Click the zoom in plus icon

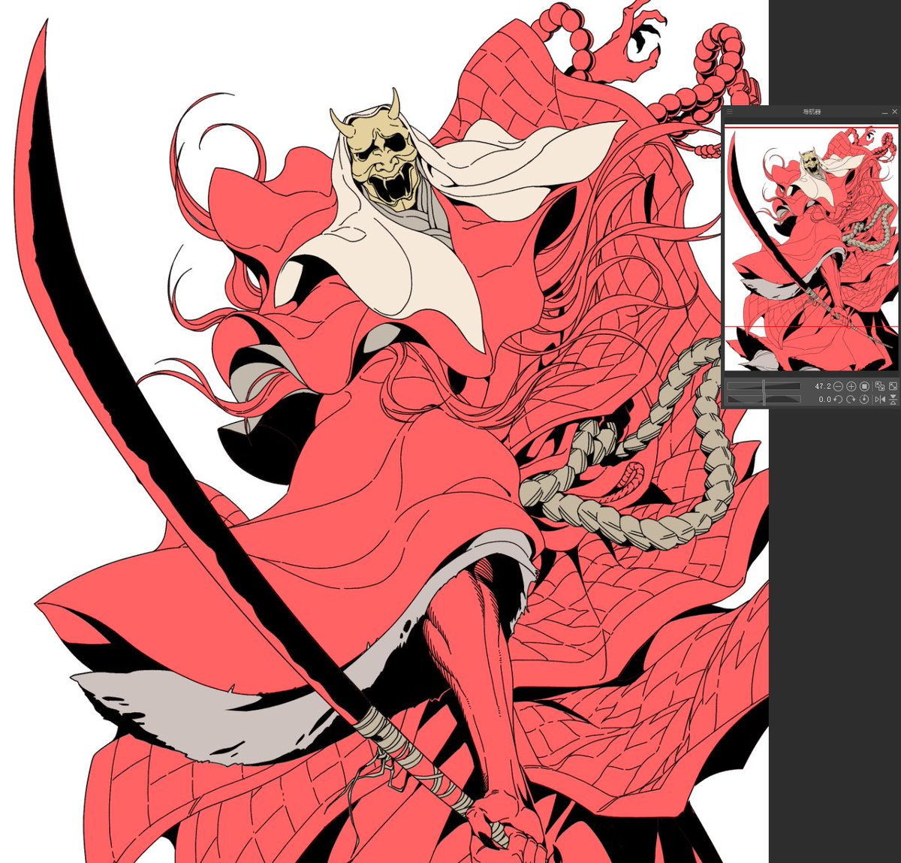point(851,386)
